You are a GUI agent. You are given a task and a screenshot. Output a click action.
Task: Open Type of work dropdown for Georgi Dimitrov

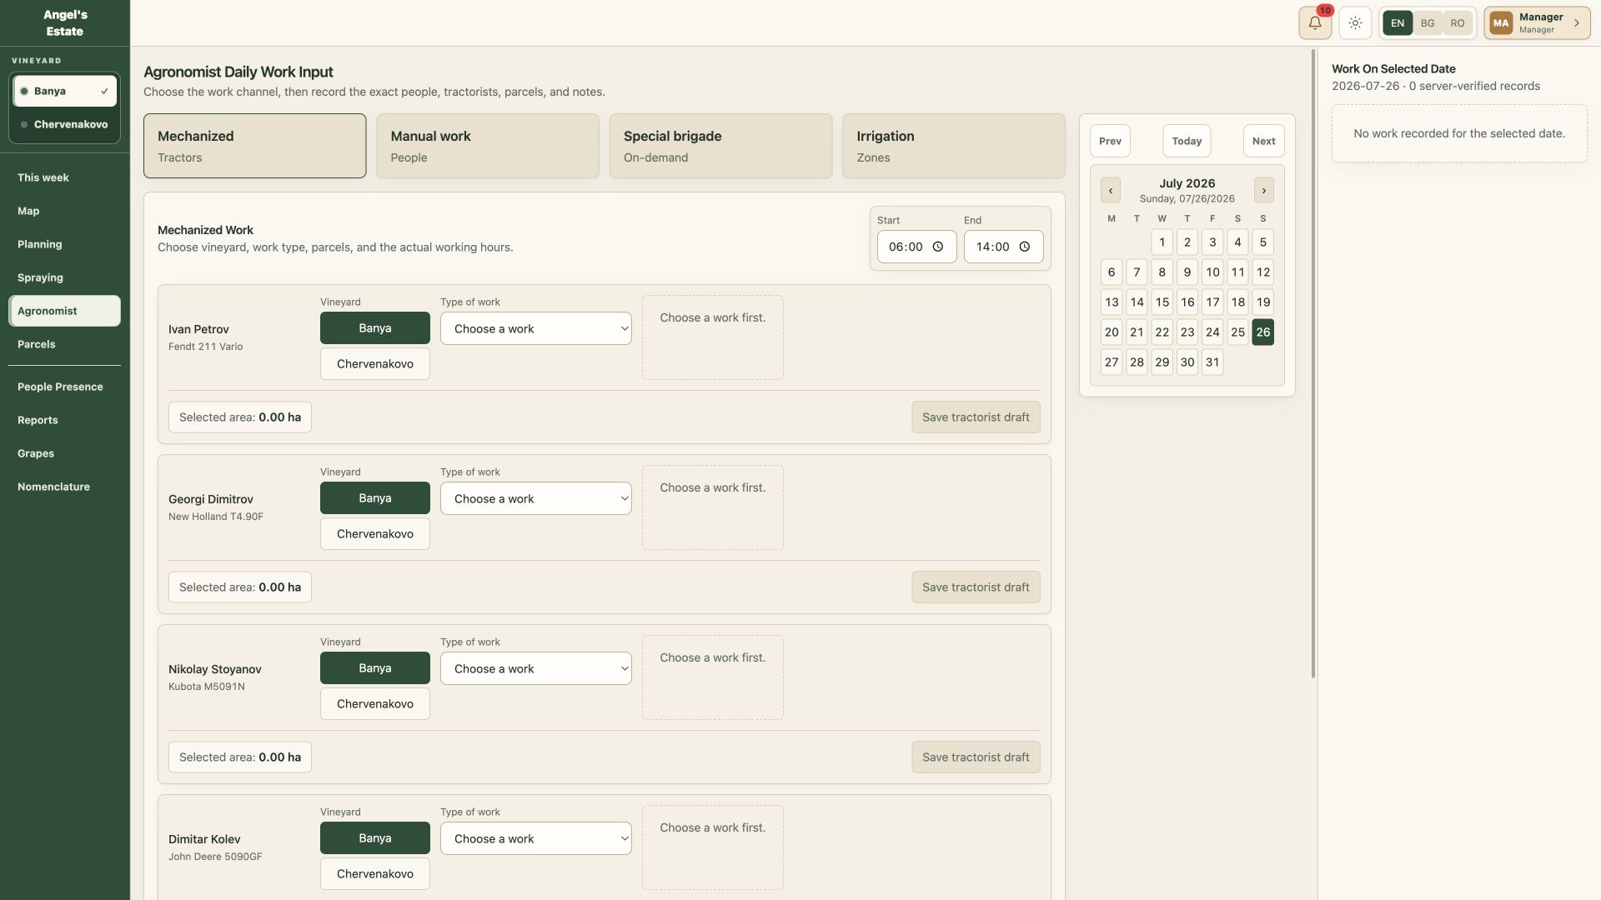point(536,498)
